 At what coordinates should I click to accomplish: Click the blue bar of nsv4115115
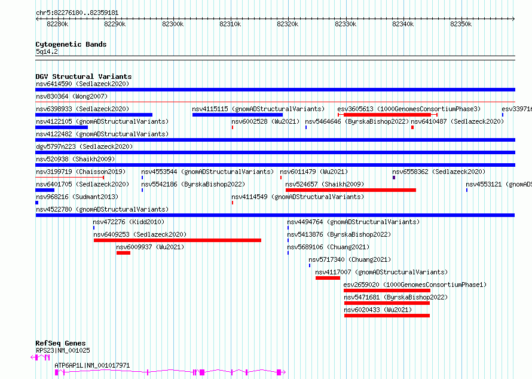point(237,115)
